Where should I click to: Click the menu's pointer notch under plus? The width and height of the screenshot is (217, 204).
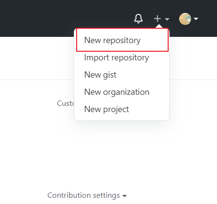click(159, 26)
